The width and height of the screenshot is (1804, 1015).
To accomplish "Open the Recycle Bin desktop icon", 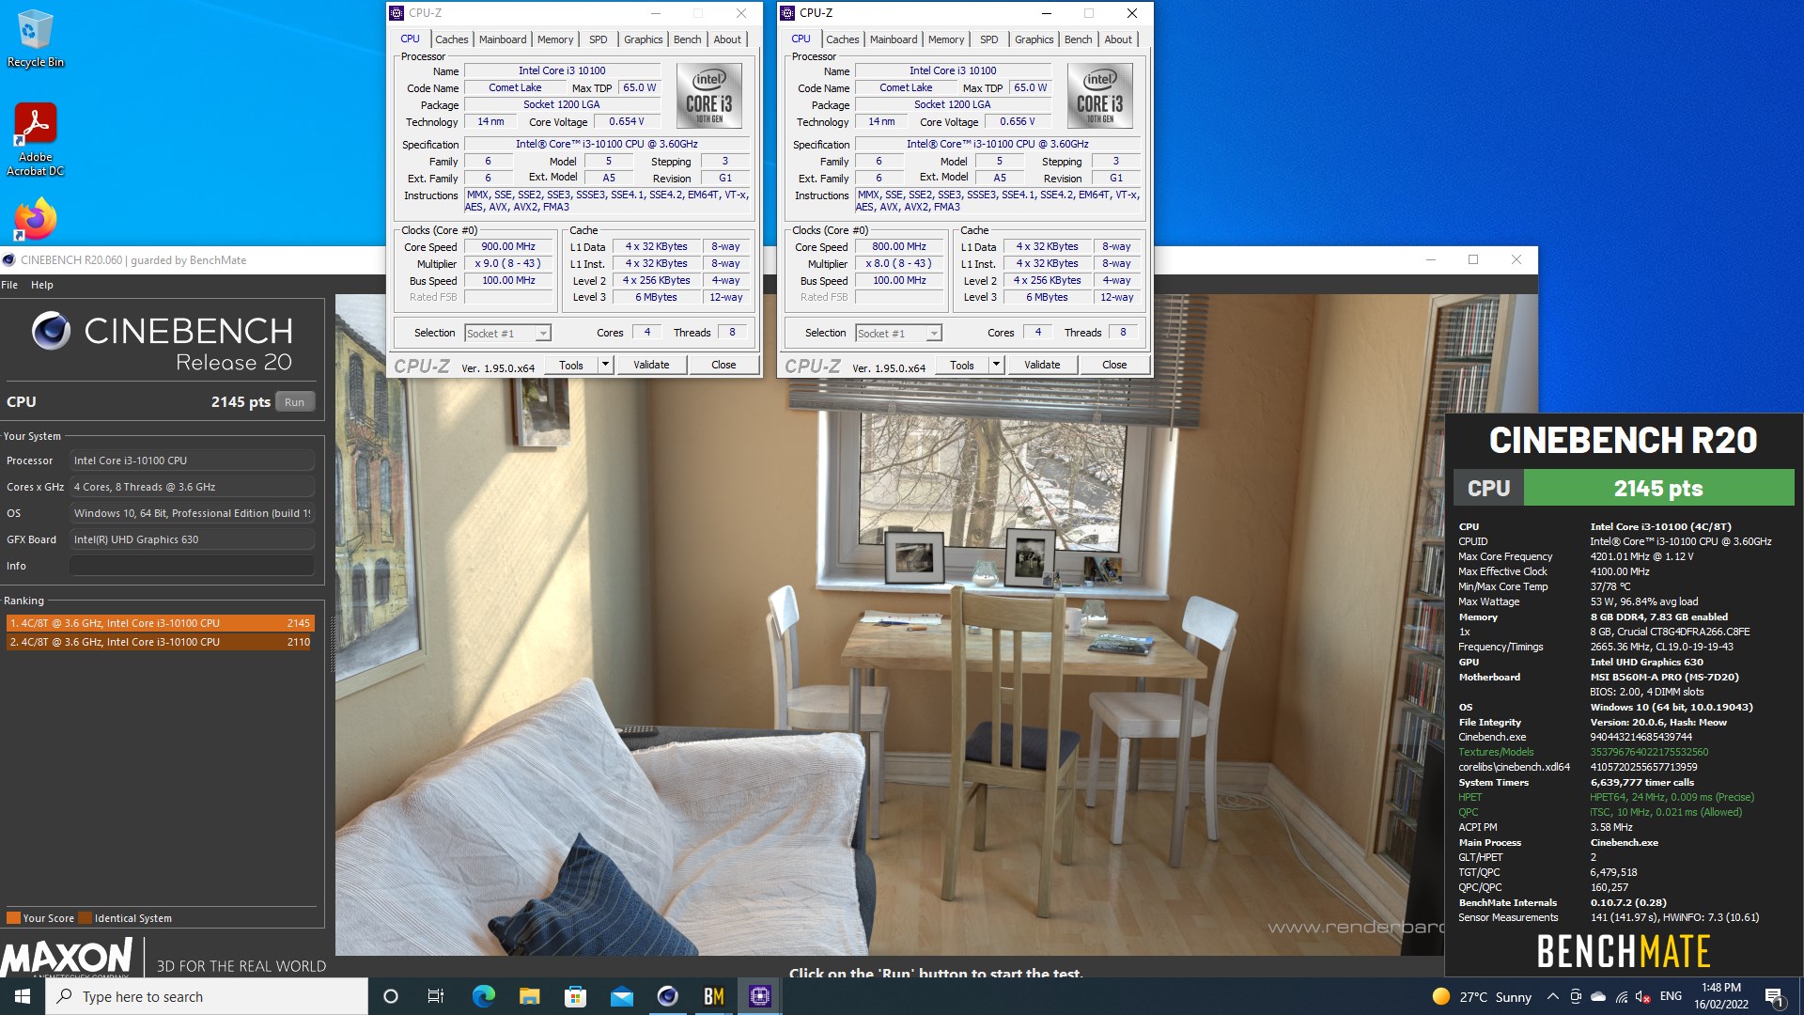I will (x=36, y=39).
